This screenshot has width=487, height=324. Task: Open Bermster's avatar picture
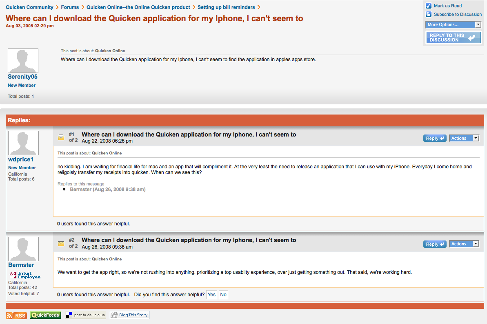point(23,249)
